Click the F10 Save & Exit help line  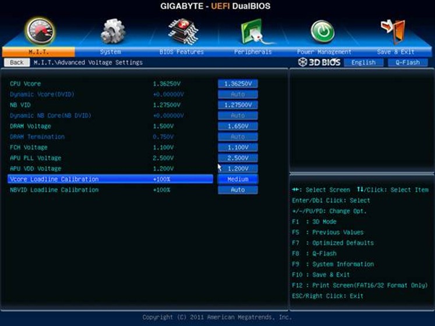(x=321, y=275)
